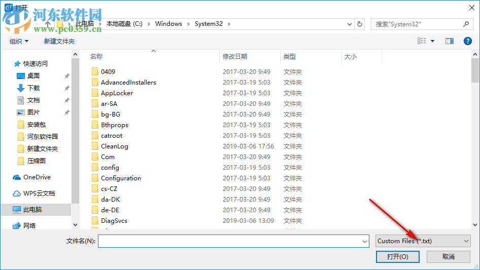Screen dimensions: 480x270
Task: Select the Downloads arrow icon in sidebar
Action: click(x=20, y=88)
